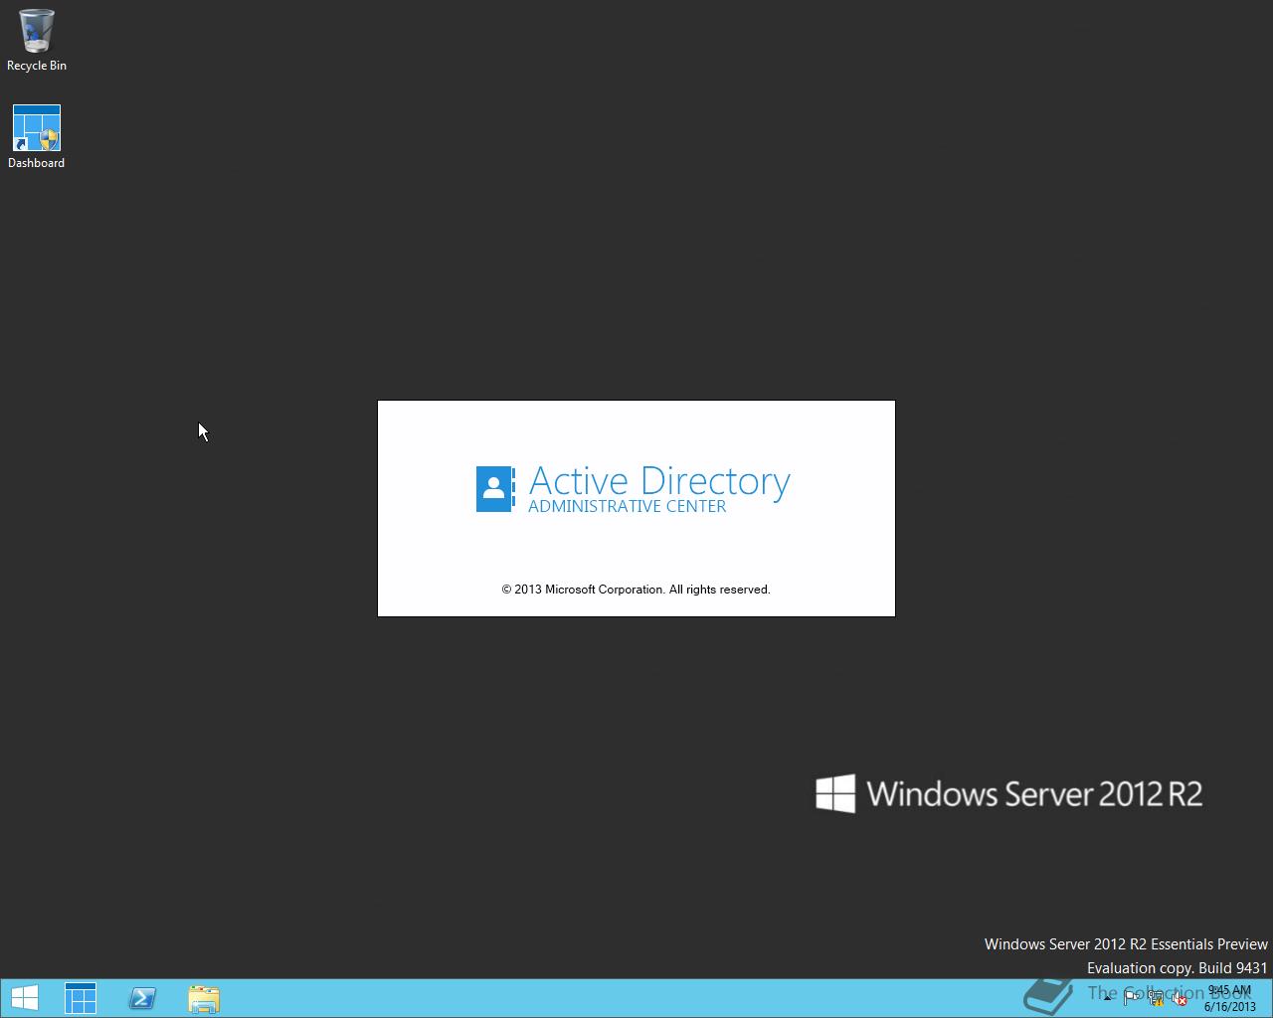
Task: Show hidden icons in system tray
Action: pos(1107,999)
